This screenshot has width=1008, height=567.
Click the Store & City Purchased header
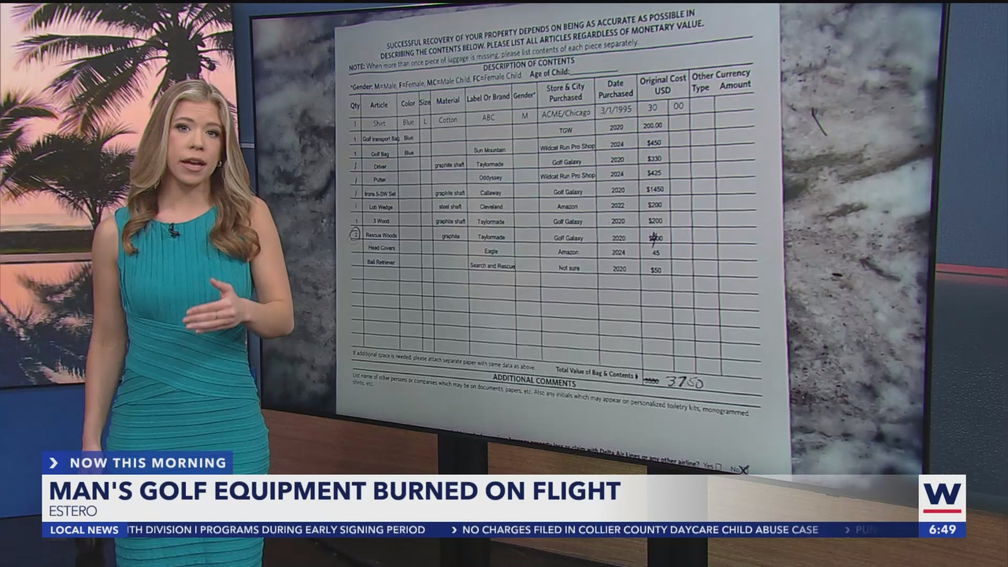[x=565, y=92]
